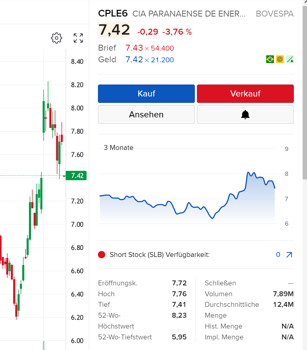
Task: Expand chart to fullscreen
Action: tap(78, 38)
